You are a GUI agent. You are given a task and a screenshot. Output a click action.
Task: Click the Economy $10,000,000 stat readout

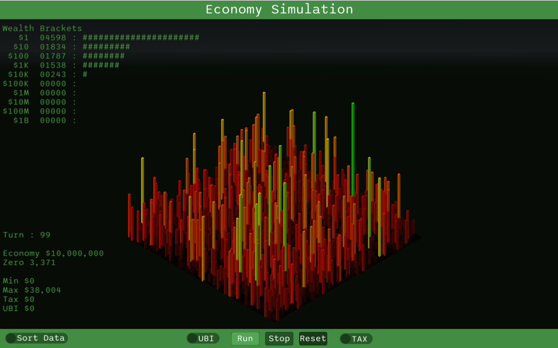(x=53, y=253)
